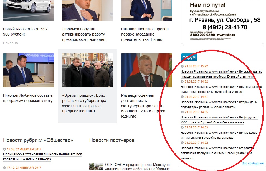Viewport: 266px width, 171px height.
Task: Open ORF: ОБСЕ предостерегает Москву partner news
Action: coord(138,167)
